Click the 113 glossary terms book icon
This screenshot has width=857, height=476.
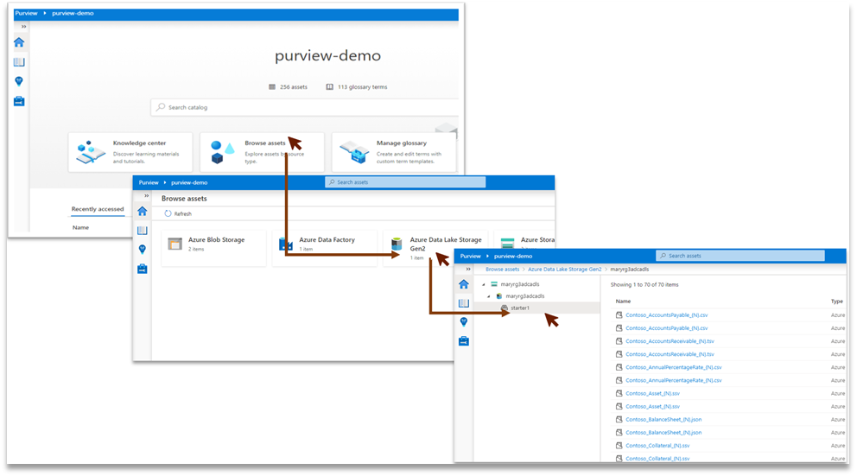tap(329, 87)
